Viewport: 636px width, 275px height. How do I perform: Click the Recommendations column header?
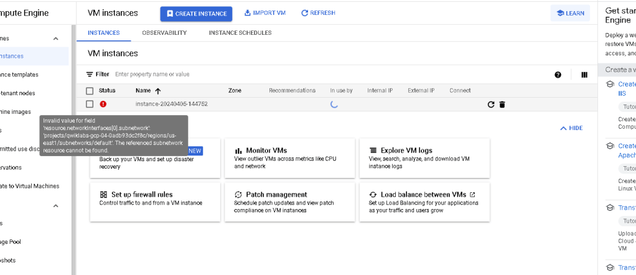point(292,91)
